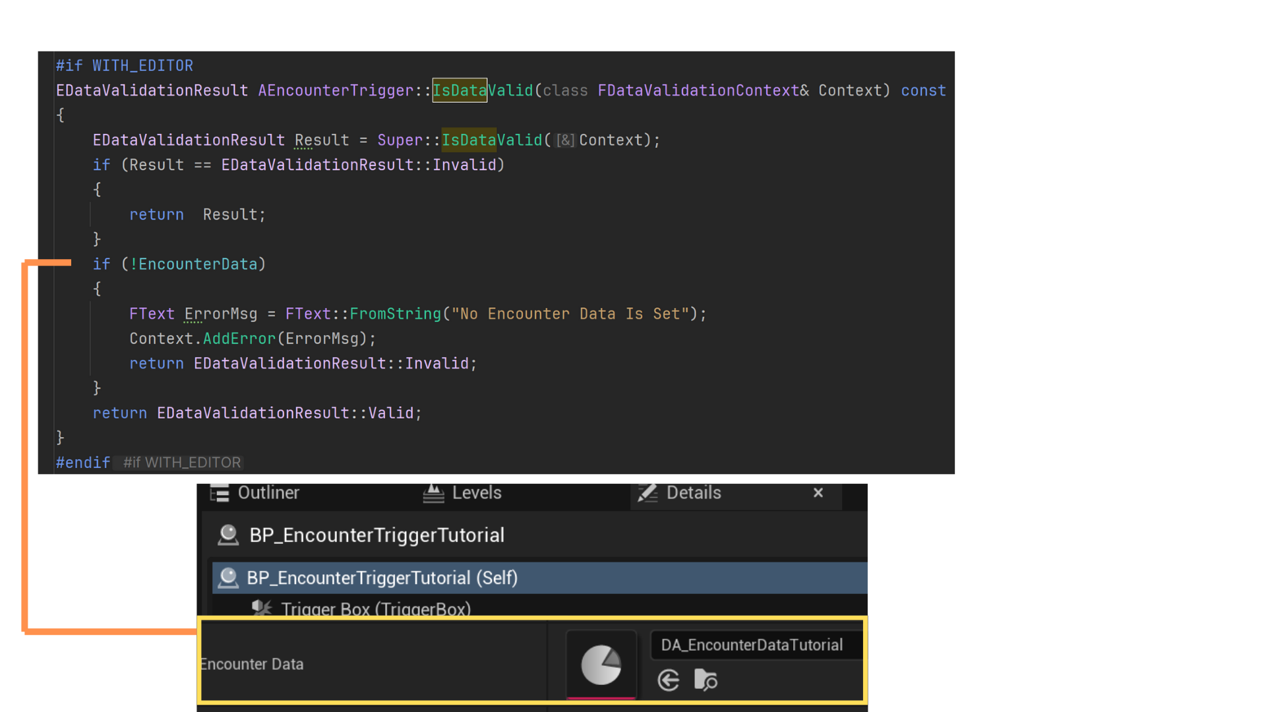This screenshot has height=712, width=1266.
Task: Click the use-selected-asset arrow icon
Action: [x=669, y=680]
